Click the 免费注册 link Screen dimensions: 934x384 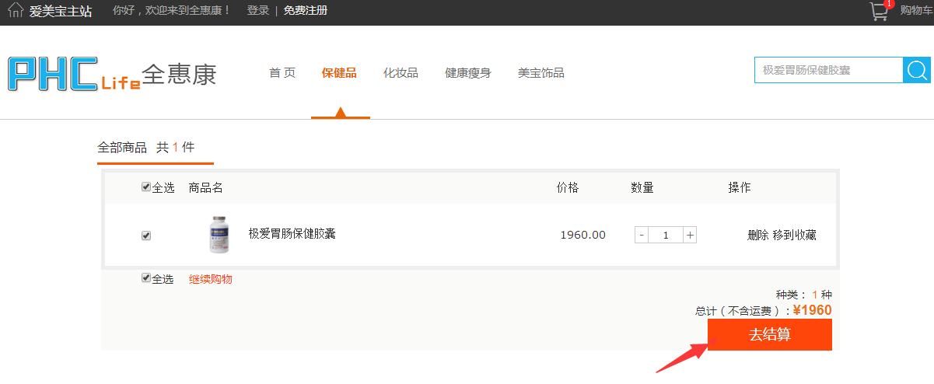click(306, 11)
